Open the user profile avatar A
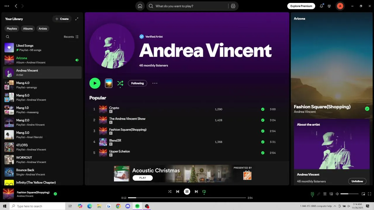 point(340,6)
